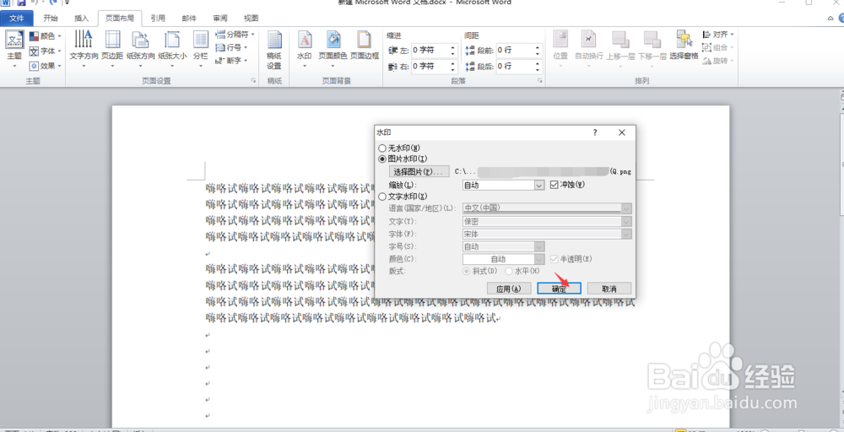Screen dimensions: 844x432
Task: Expand the Size (字号) dropdown
Action: pyautogui.click(x=540, y=246)
